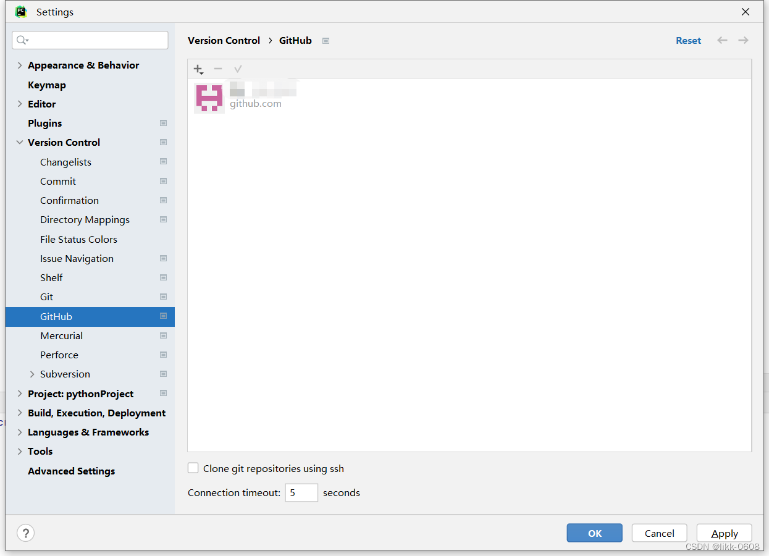
Task: Select Changelists under Version Control
Action: tap(65, 162)
